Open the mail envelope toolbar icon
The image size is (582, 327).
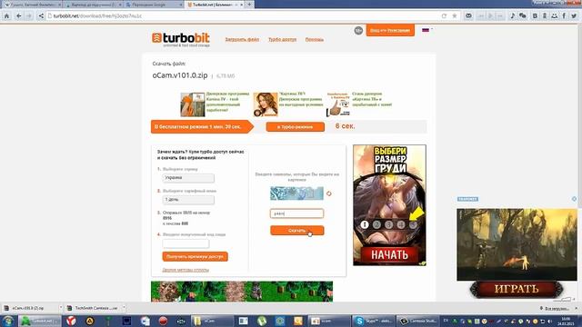click(x=468, y=16)
